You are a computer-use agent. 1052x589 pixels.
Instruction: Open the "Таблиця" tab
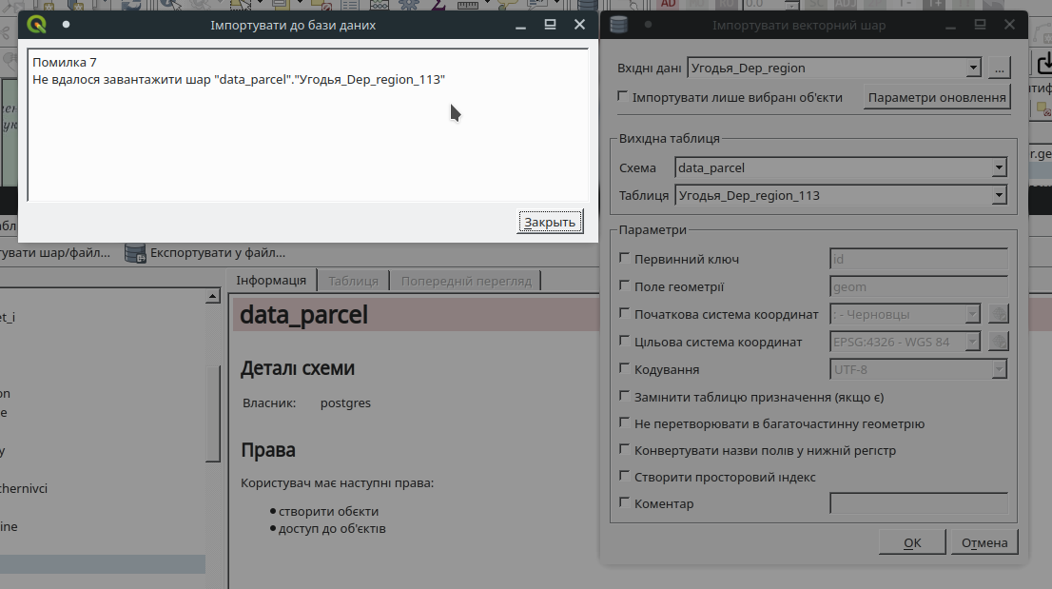pos(353,280)
